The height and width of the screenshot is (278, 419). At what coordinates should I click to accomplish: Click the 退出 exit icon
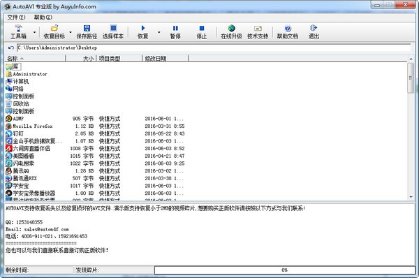click(x=314, y=28)
